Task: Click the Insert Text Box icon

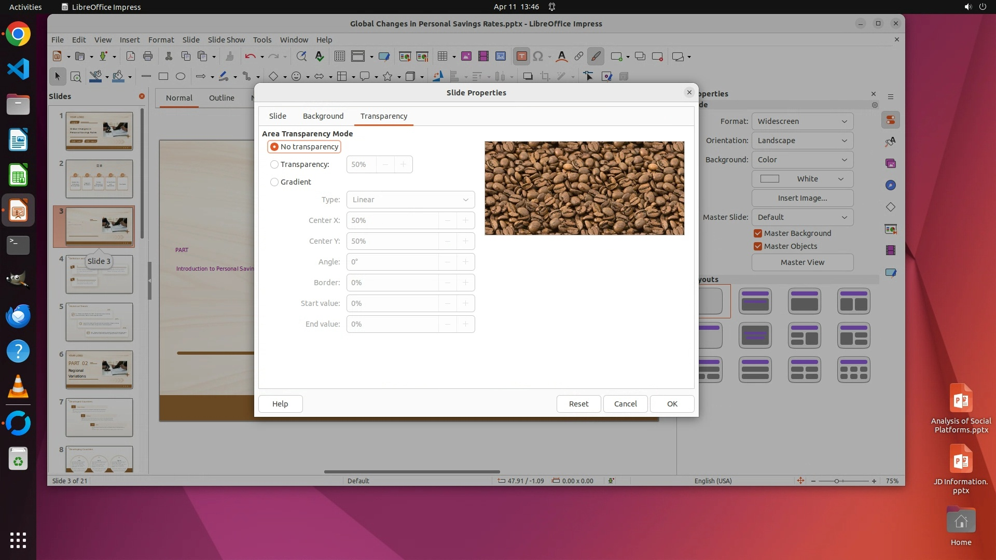Action: [x=522, y=57]
